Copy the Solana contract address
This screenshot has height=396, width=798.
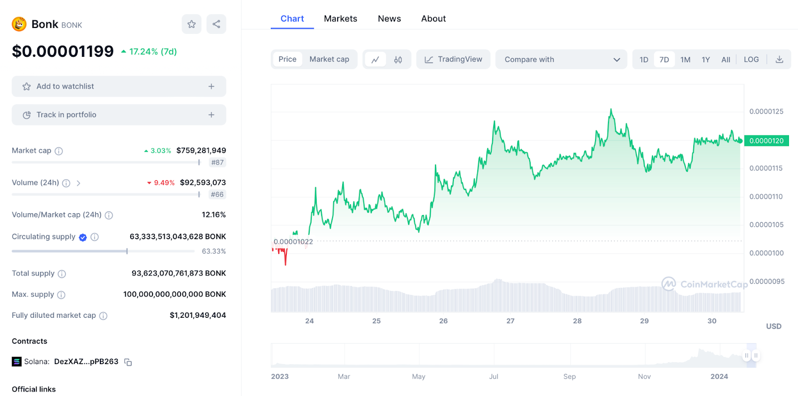click(128, 362)
